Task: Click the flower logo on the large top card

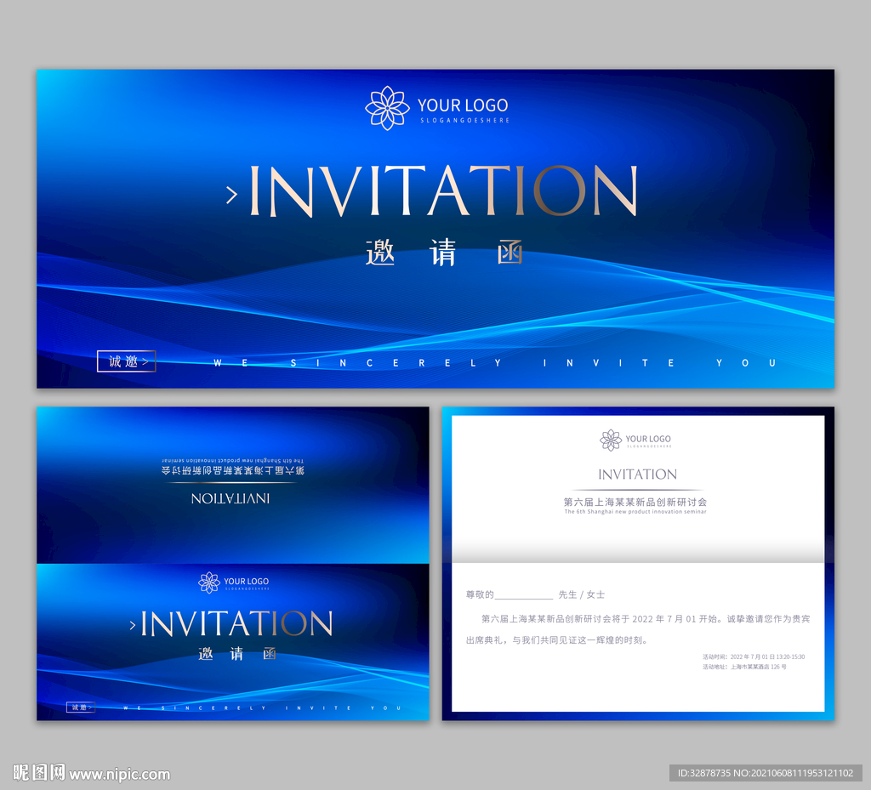Action: (387, 108)
